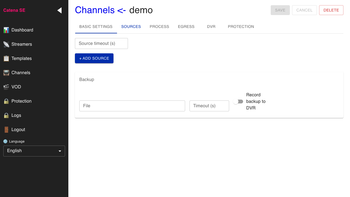Viewport: 350px width, 197px height.
Task: Expand the language selector arrow
Action: (x=60, y=151)
